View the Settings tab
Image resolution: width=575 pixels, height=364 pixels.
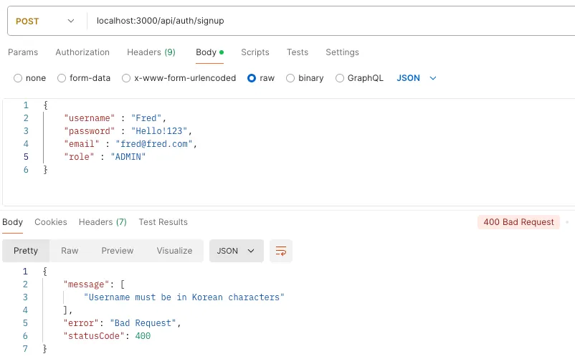click(x=342, y=52)
